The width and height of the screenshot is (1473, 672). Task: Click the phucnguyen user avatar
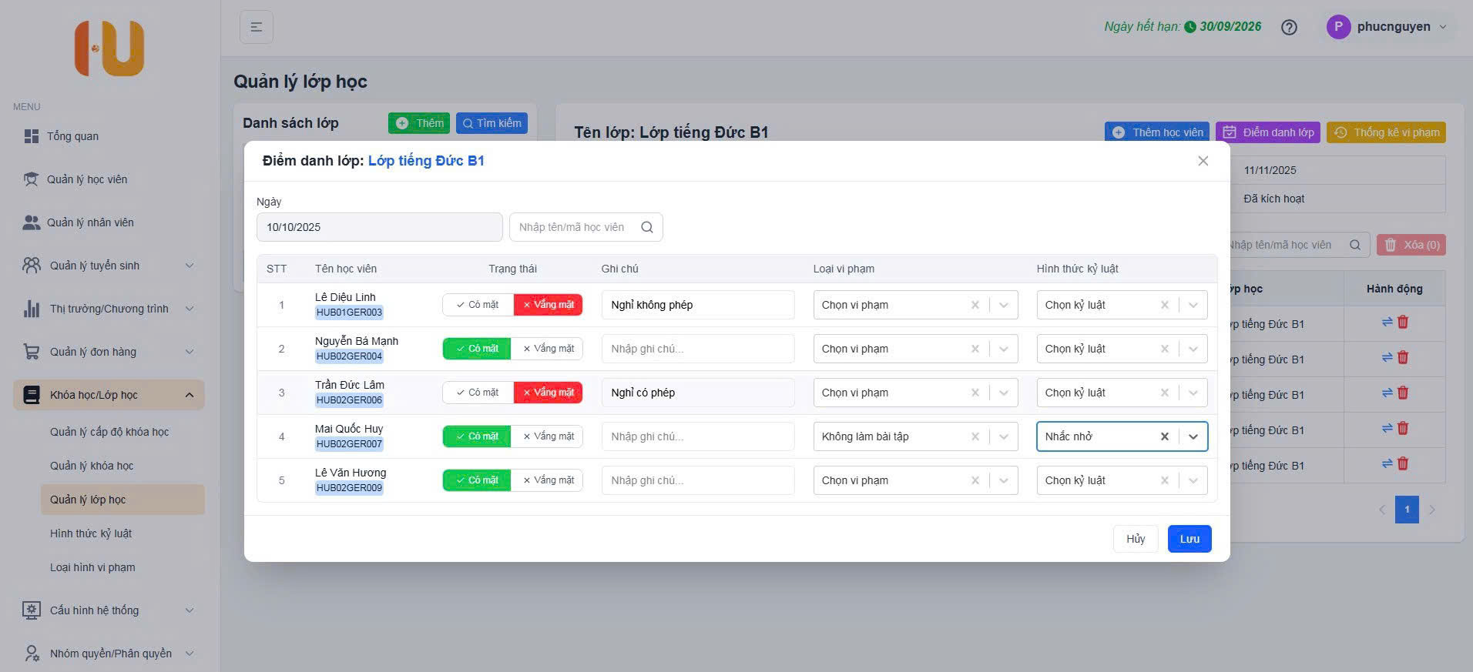coord(1338,27)
